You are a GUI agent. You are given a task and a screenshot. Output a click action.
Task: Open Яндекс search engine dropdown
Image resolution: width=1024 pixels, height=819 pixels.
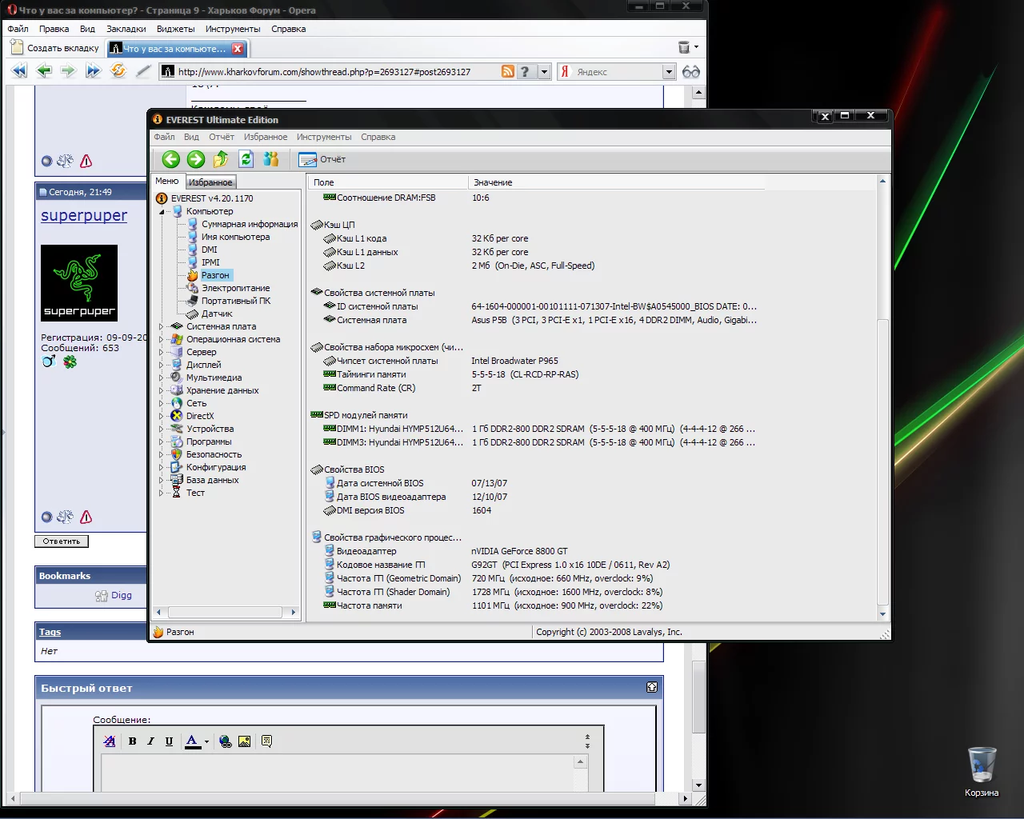pyautogui.click(x=669, y=72)
